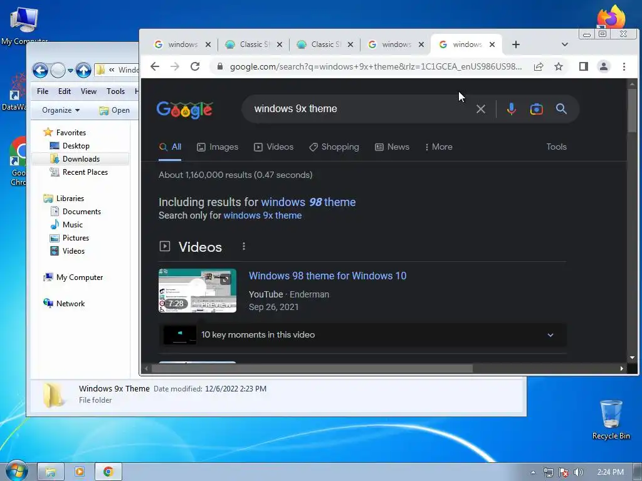Go back in Explorer window
This screenshot has width=642, height=481.
coord(40,70)
